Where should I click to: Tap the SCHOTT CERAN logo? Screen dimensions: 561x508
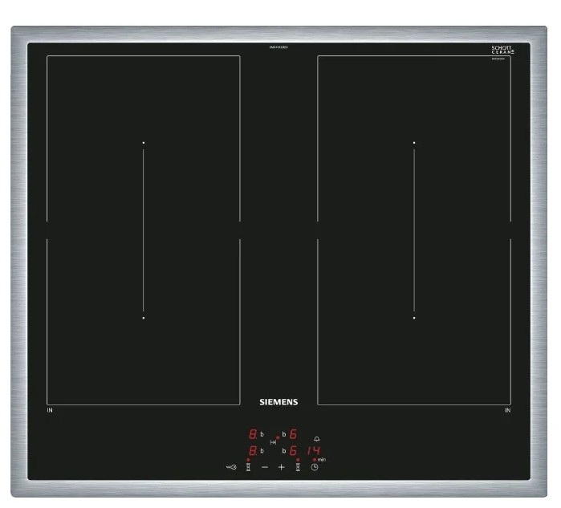(502, 50)
